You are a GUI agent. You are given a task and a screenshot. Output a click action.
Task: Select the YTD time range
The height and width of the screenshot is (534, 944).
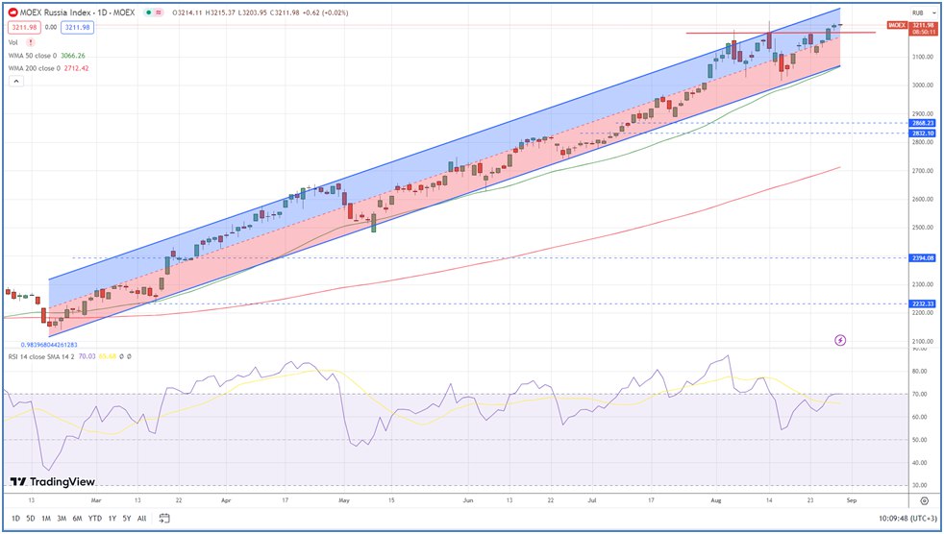click(94, 519)
